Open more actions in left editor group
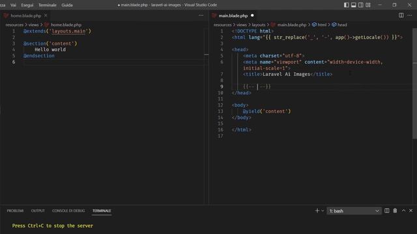Image resolution: width=417 pixels, height=234 pixels. [201, 16]
